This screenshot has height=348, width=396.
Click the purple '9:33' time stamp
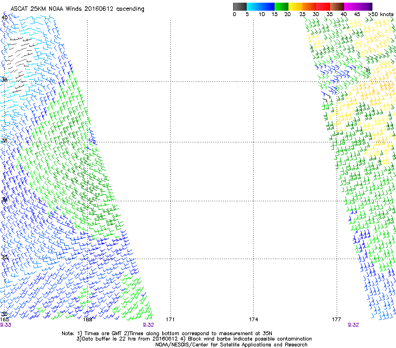pos(5,325)
